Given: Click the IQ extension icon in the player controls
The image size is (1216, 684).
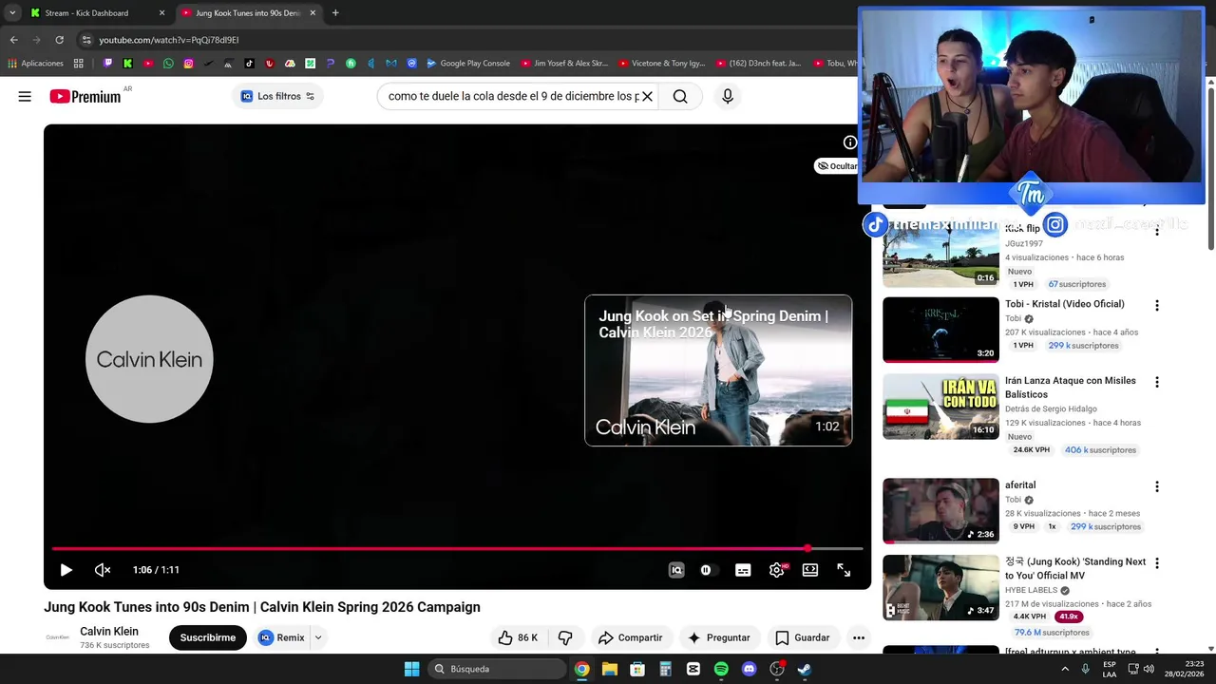Looking at the screenshot, I should [x=676, y=570].
